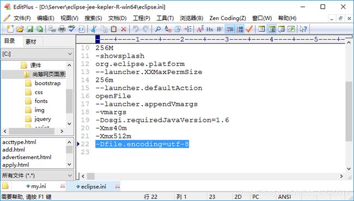Viewport: 354px width, 201px height.
Task: Select the css folder
Action: (x=39, y=93)
